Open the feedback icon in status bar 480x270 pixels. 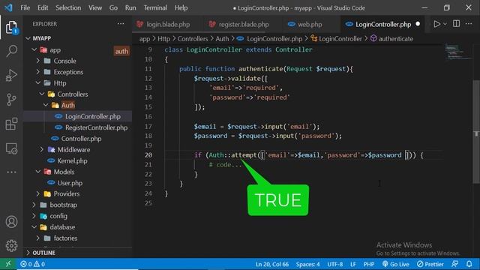tap(455, 264)
